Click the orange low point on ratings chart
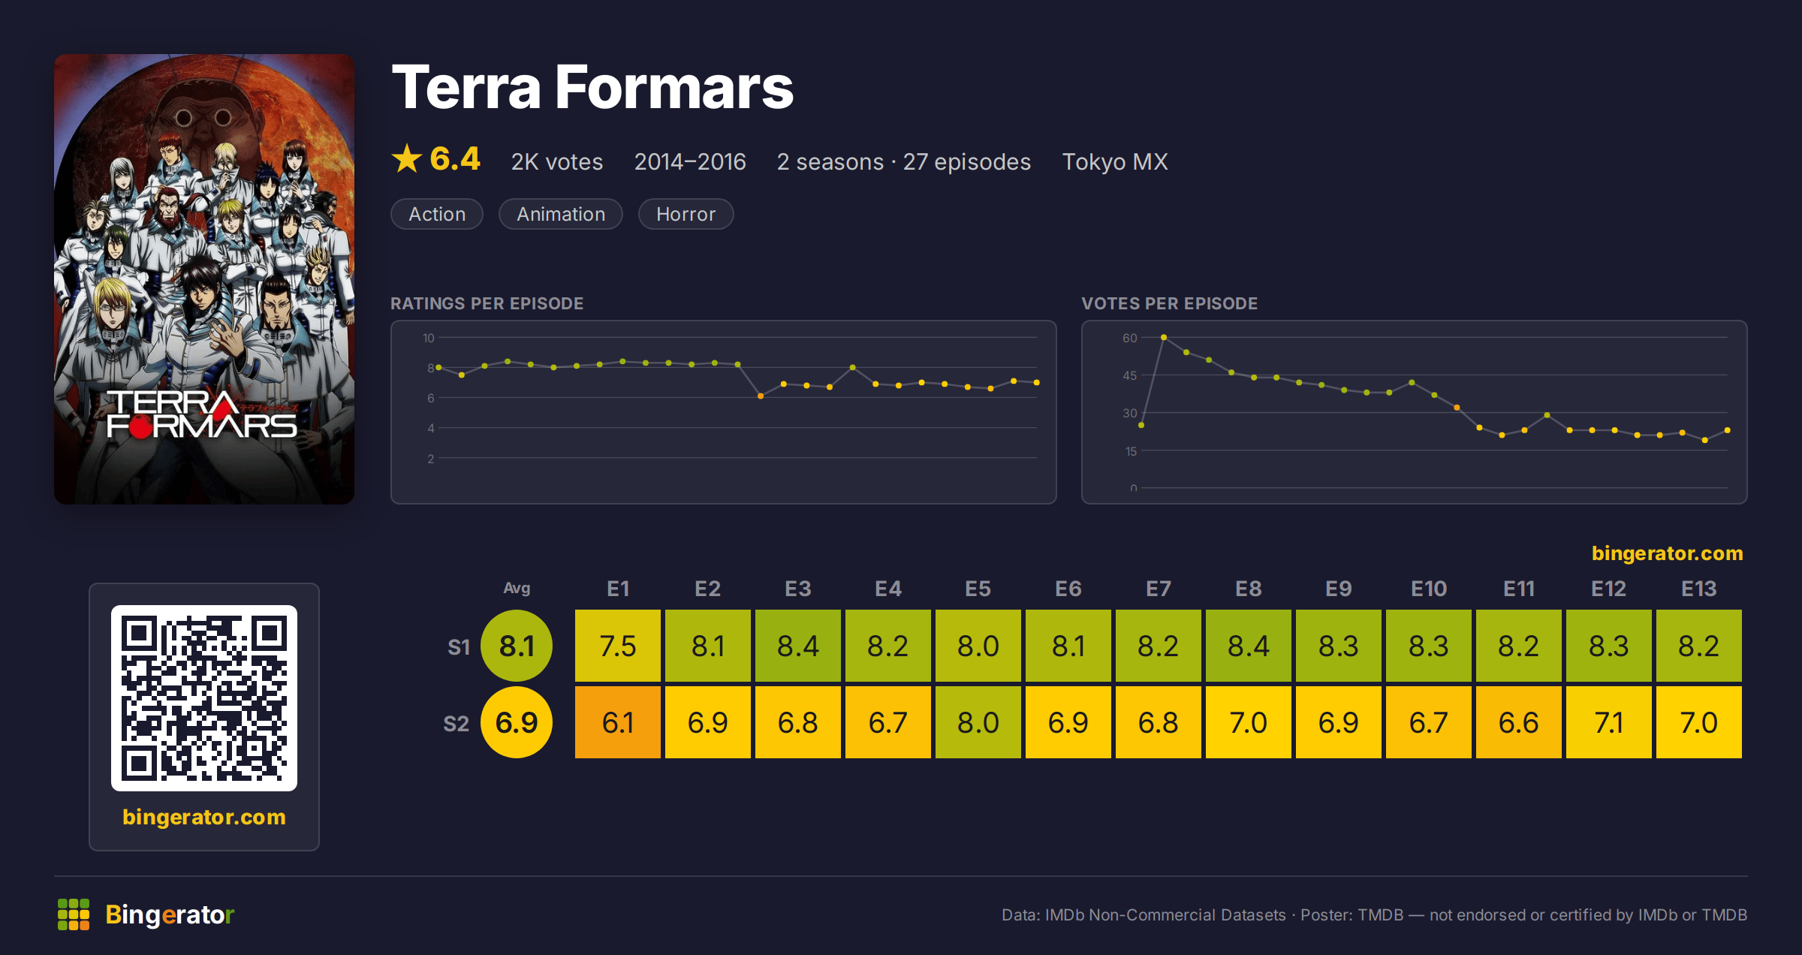 pos(761,396)
